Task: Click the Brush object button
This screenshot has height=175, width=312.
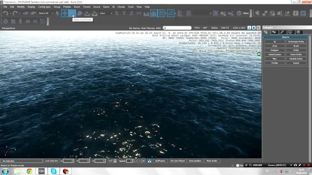Action: 296,46
